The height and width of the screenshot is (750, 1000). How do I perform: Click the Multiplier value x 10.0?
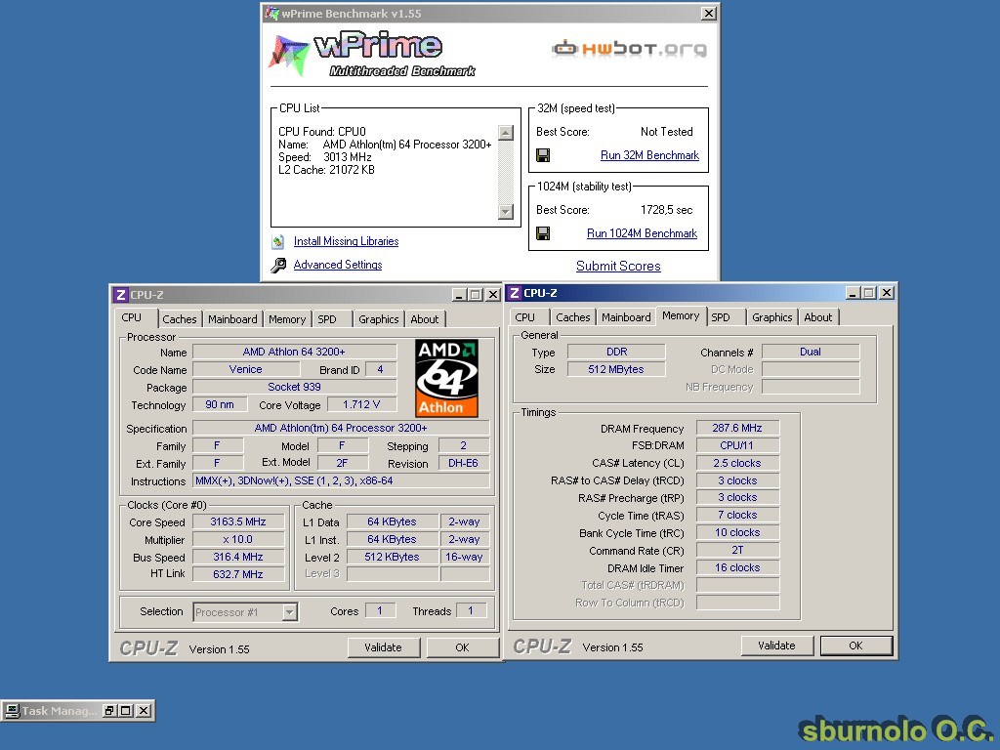point(238,539)
